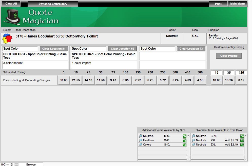Click magnifier icon beside Heathers color row

tap(141, 140)
